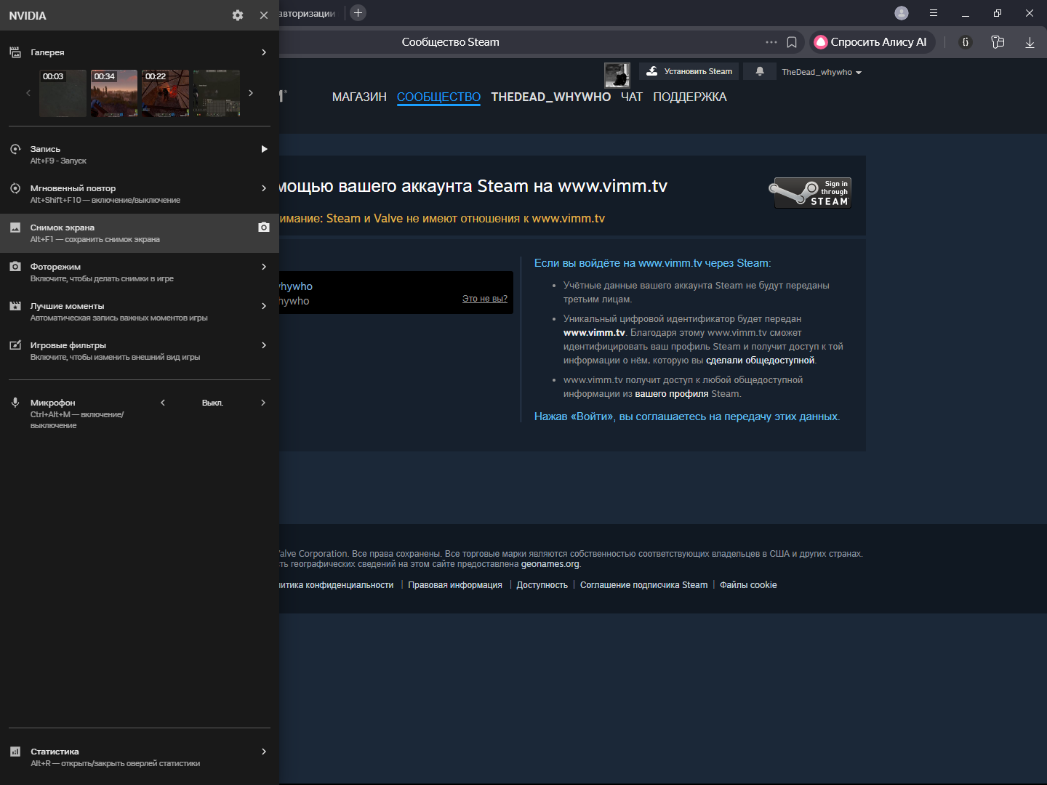Open a new browser tab

(x=358, y=13)
